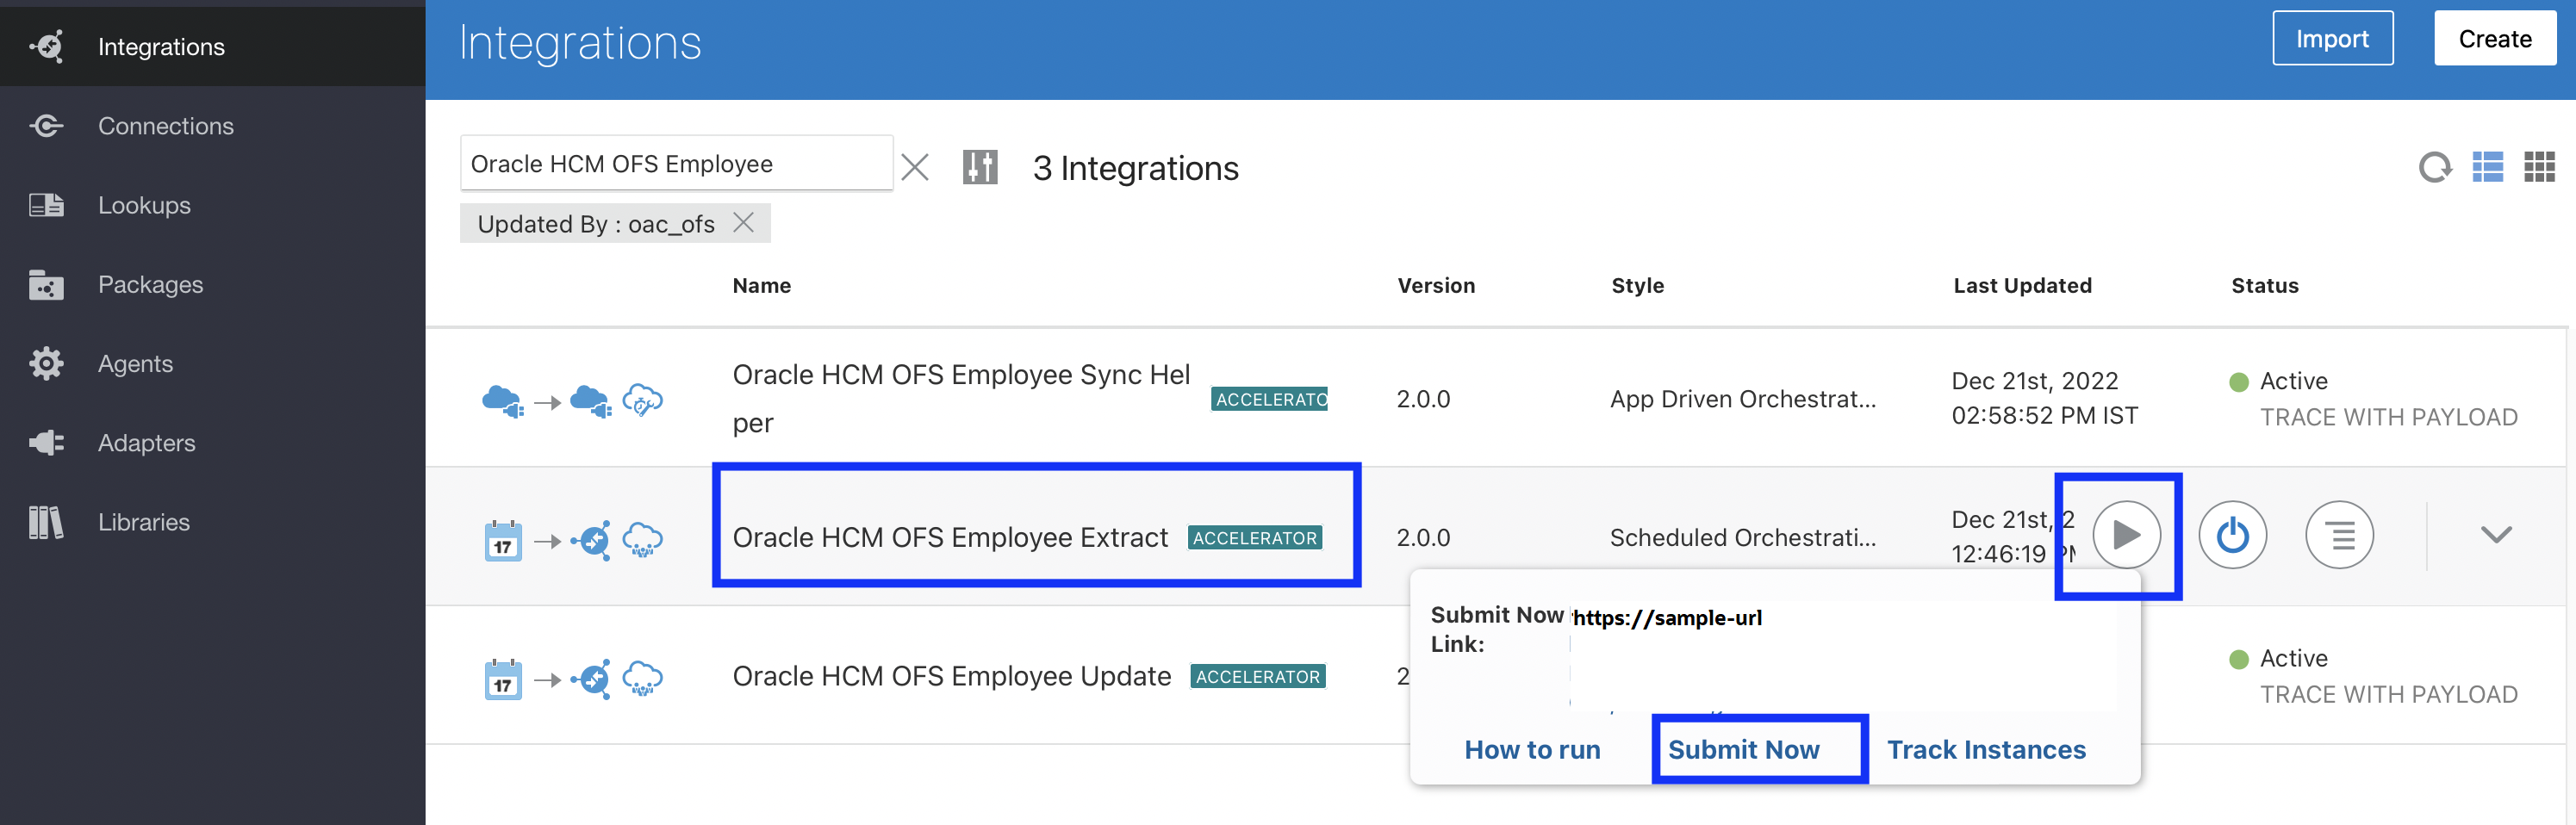Image resolution: width=2576 pixels, height=825 pixels.
Task: Click the Employee Extract schedule calendar icon
Action: [x=503, y=540]
